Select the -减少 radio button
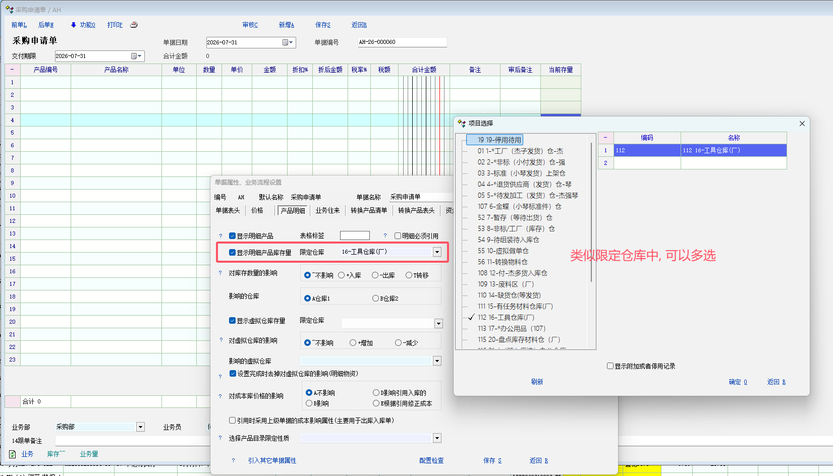The width and height of the screenshot is (833, 476). click(399, 343)
